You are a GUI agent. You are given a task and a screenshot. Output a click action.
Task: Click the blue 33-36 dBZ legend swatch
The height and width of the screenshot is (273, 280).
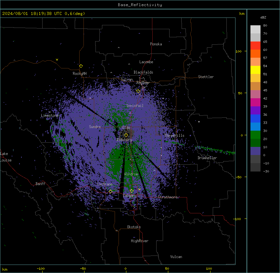(x=255, y=118)
